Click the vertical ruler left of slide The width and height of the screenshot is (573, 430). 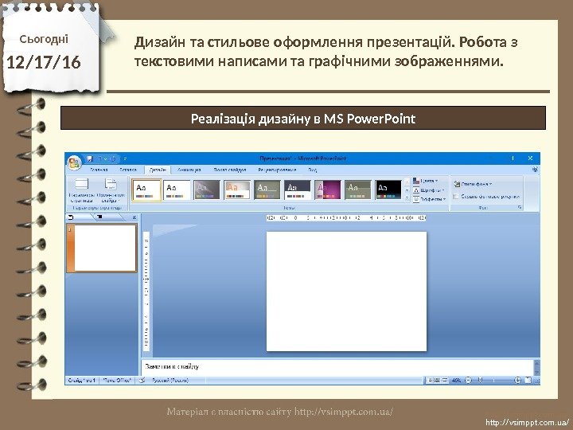[x=146, y=291]
